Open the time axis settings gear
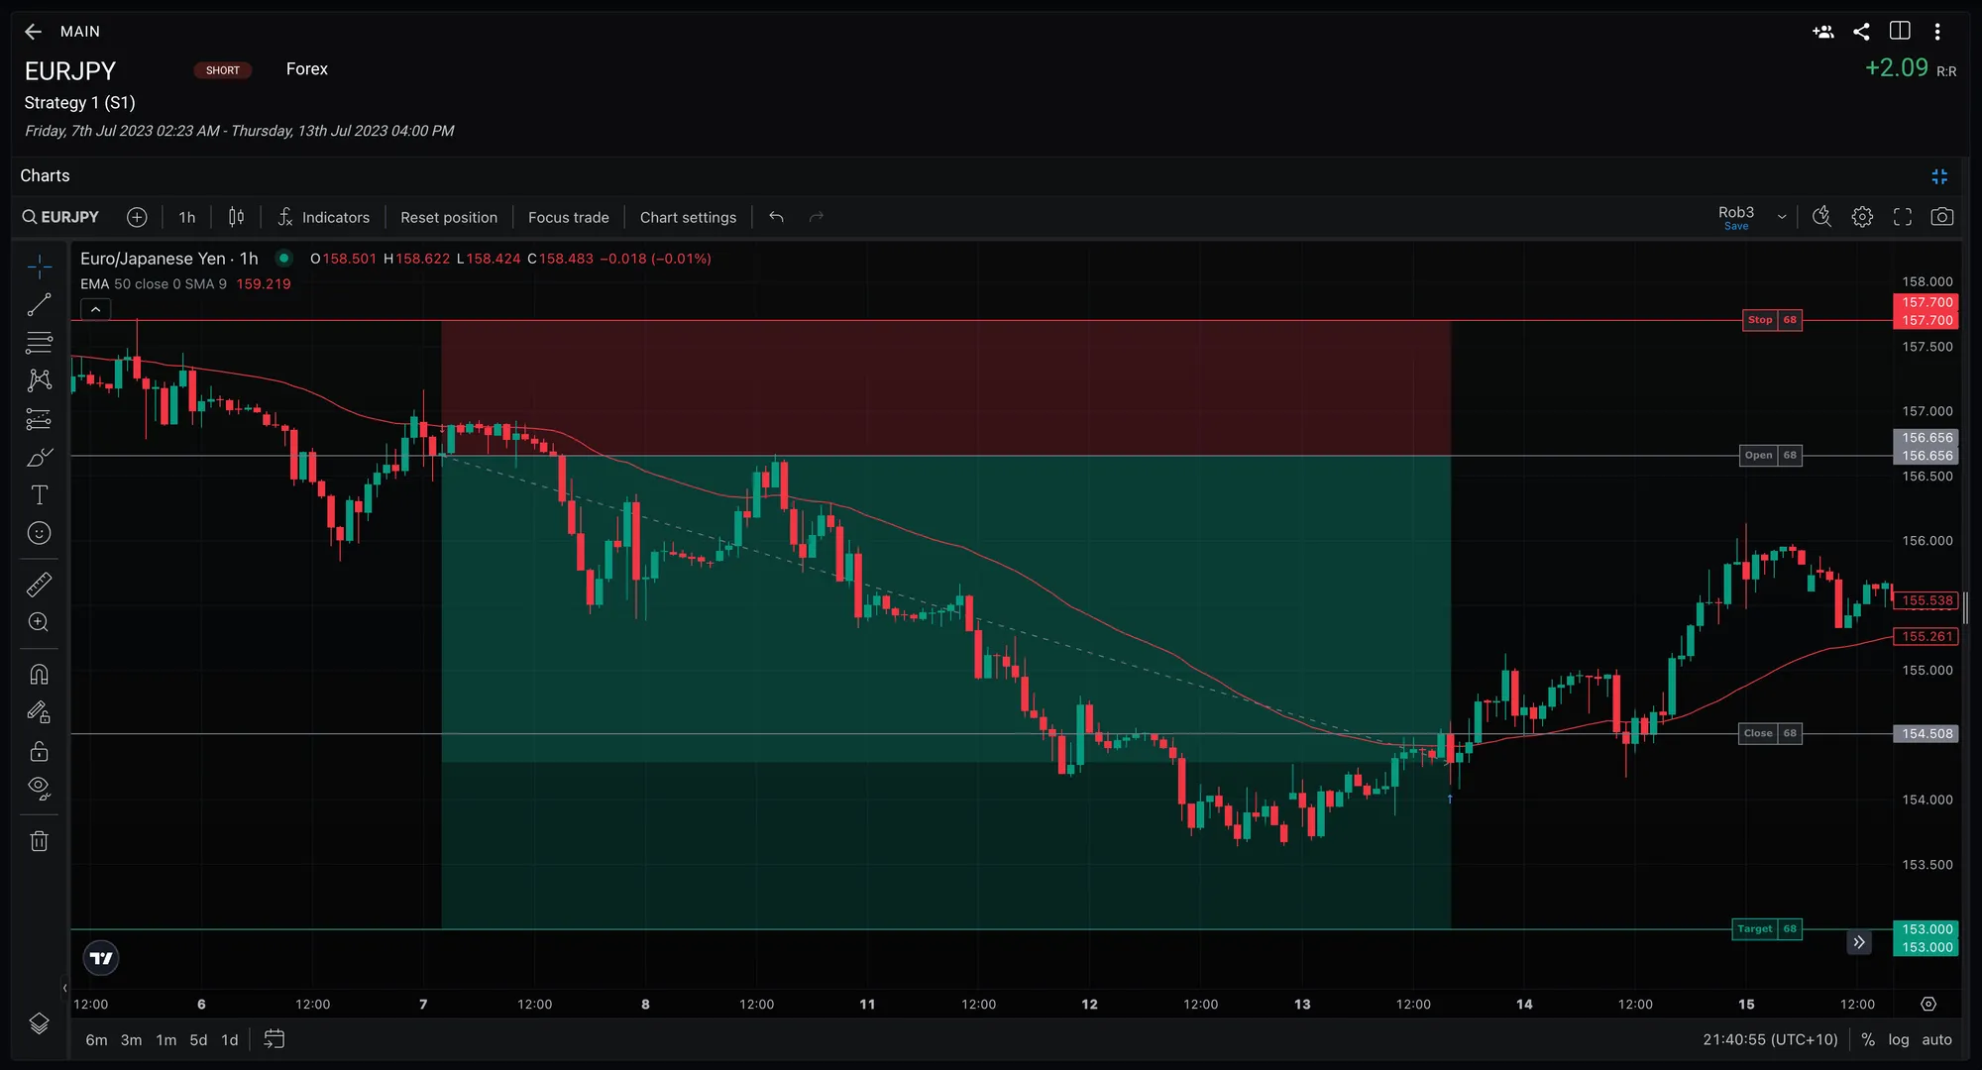This screenshot has width=1982, height=1070. (1928, 1004)
